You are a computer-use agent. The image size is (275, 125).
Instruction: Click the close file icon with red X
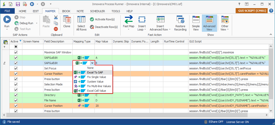tap(25, 4)
